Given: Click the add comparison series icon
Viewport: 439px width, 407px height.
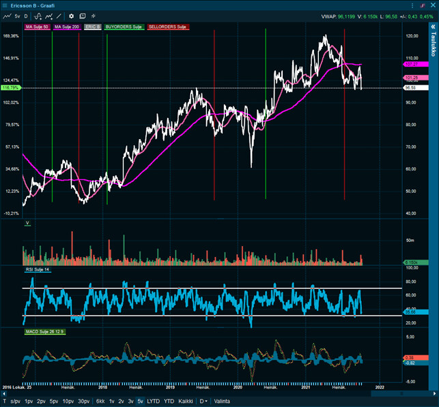Looking at the screenshot, I should (x=49, y=16).
